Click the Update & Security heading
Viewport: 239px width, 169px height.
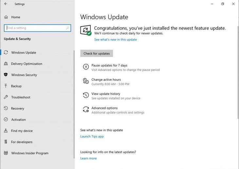(17, 39)
